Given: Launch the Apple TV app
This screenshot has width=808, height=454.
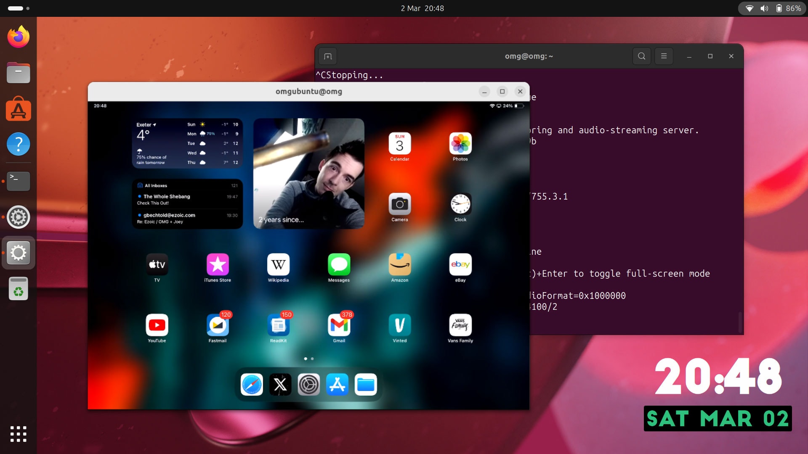Looking at the screenshot, I should (x=157, y=264).
